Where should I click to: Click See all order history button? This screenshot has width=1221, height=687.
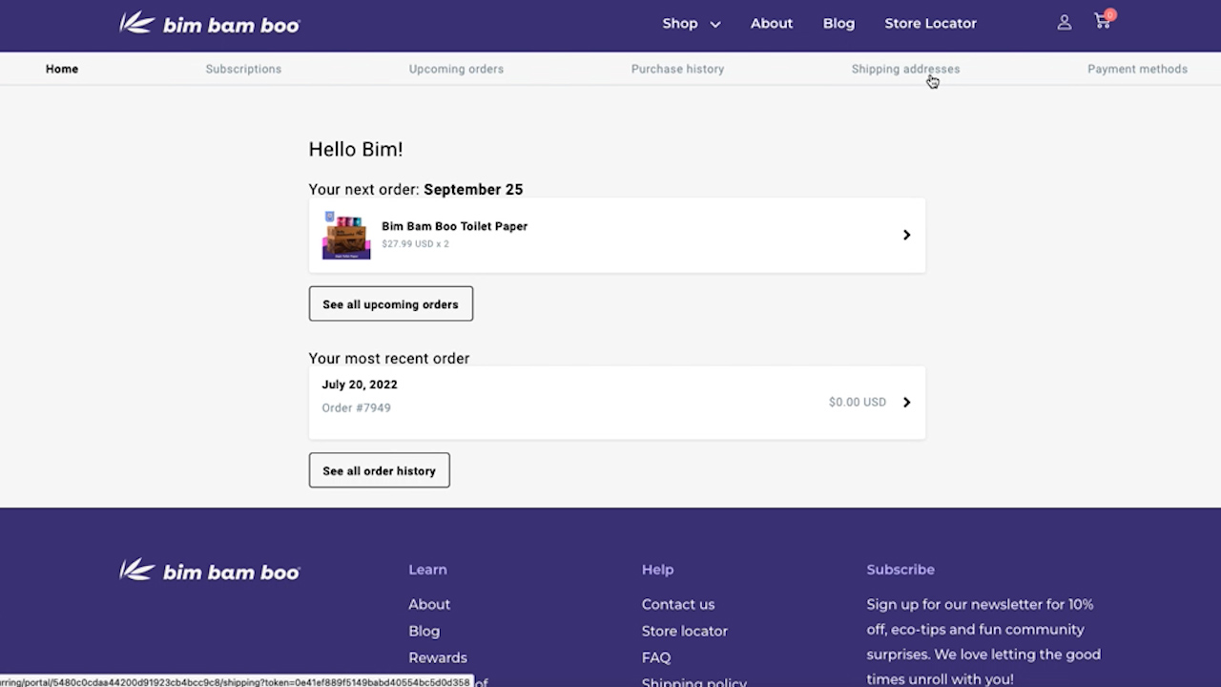[380, 470]
